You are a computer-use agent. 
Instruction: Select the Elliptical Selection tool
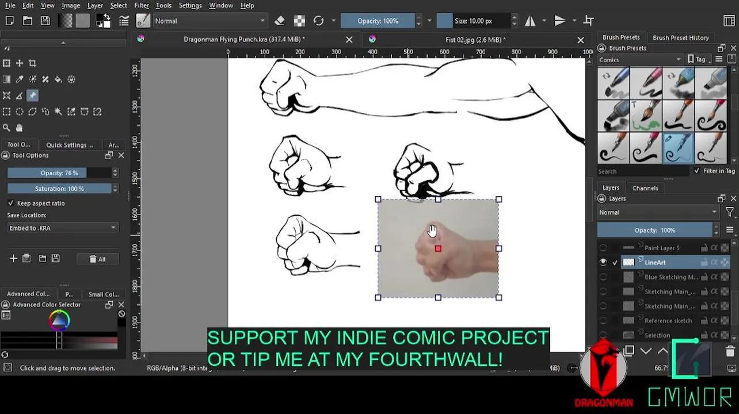point(19,112)
